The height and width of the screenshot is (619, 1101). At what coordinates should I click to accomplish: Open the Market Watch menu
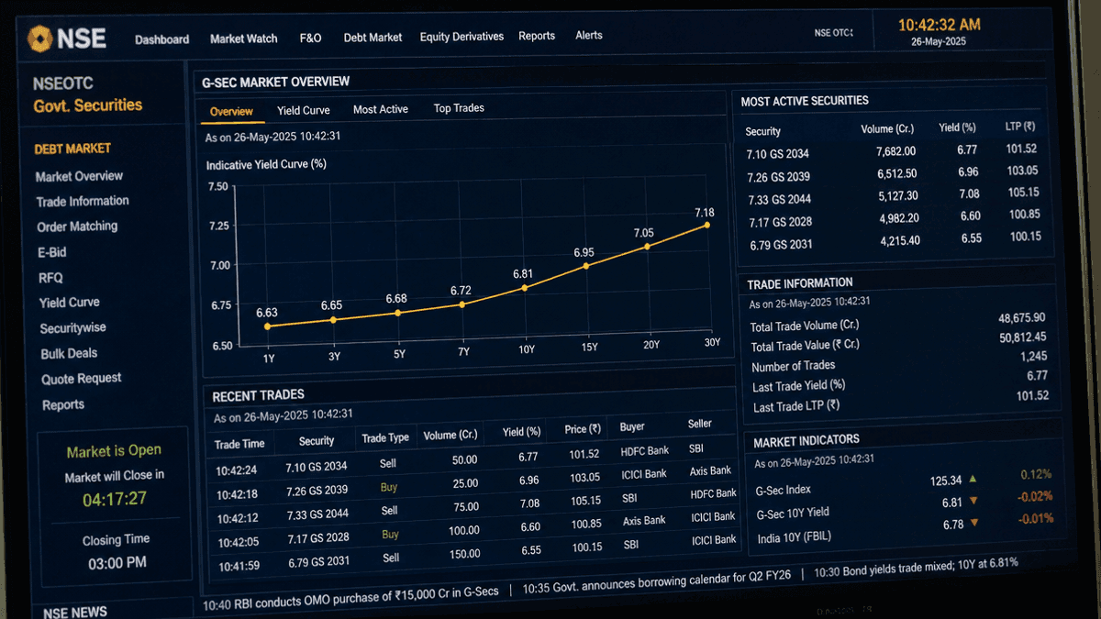[243, 39]
